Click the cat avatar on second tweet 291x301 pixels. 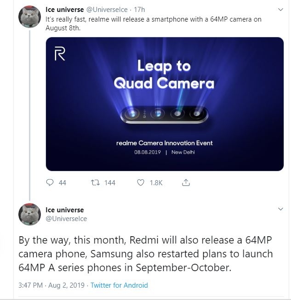click(29, 214)
